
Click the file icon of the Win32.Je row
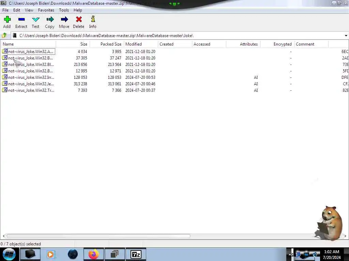(5, 84)
